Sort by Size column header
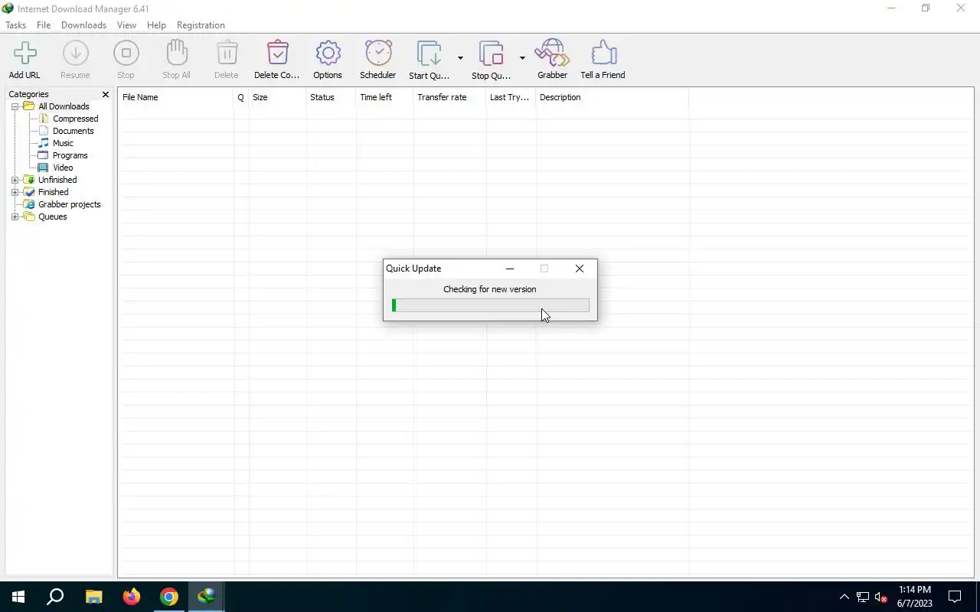The image size is (980, 612). [x=277, y=97]
